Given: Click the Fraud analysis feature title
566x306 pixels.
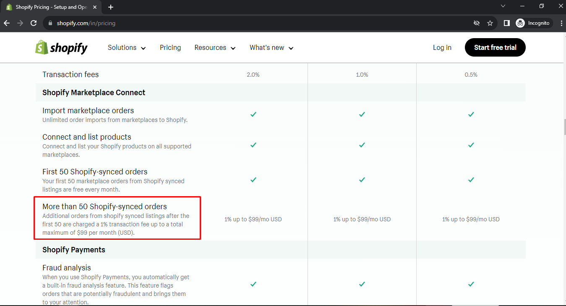Looking at the screenshot, I should (x=67, y=268).
